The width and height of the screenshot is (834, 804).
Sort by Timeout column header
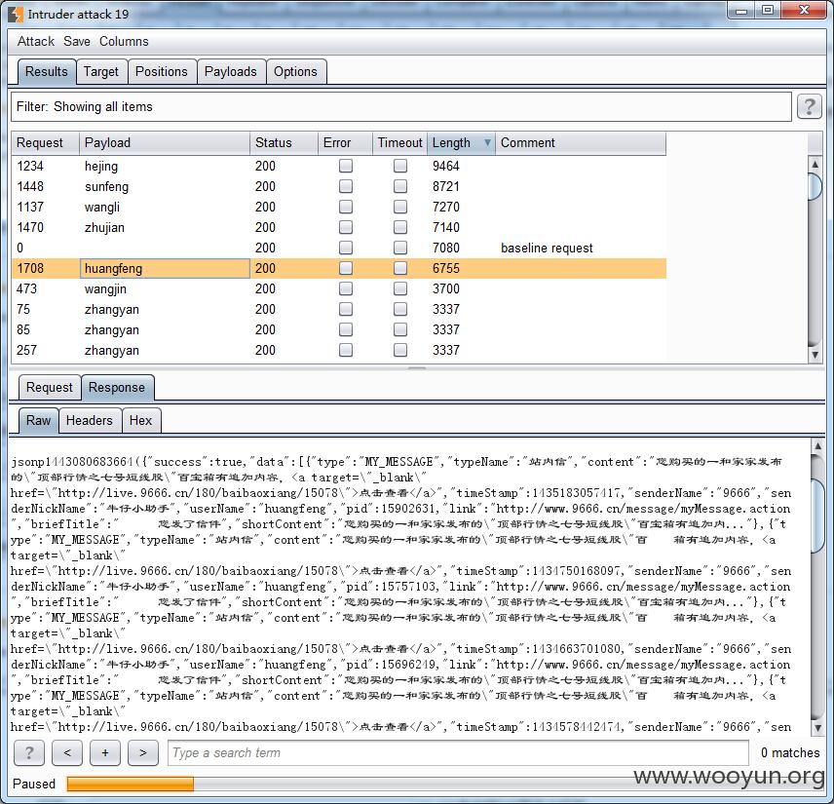400,142
